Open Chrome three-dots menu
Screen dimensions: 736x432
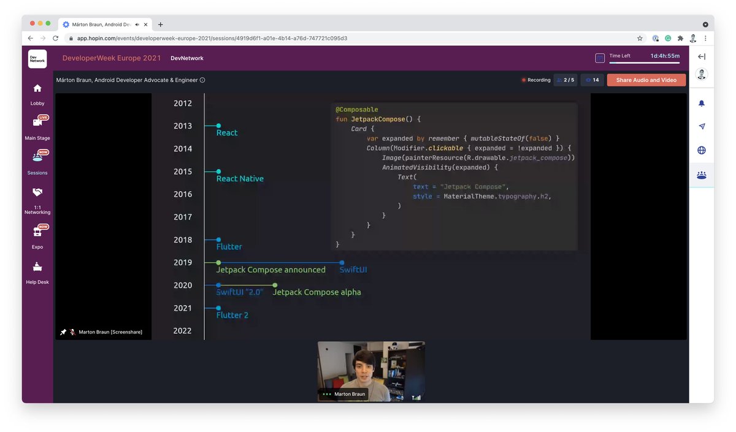(x=705, y=38)
